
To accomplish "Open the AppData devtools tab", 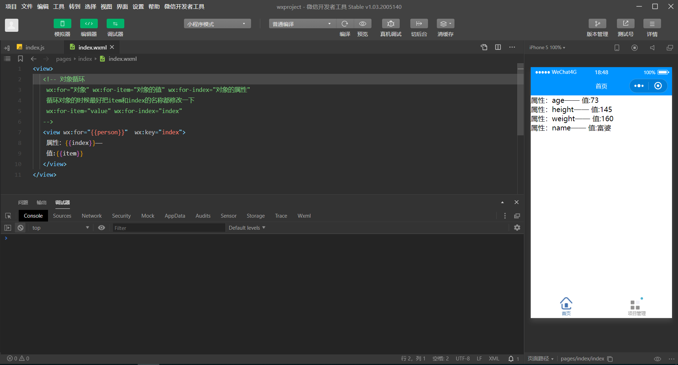I will [x=175, y=216].
